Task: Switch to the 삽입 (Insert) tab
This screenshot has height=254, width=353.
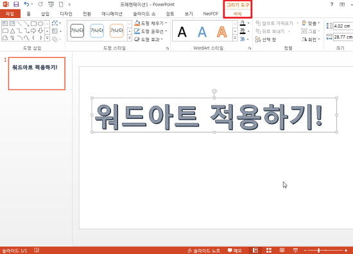Action: click(45, 14)
